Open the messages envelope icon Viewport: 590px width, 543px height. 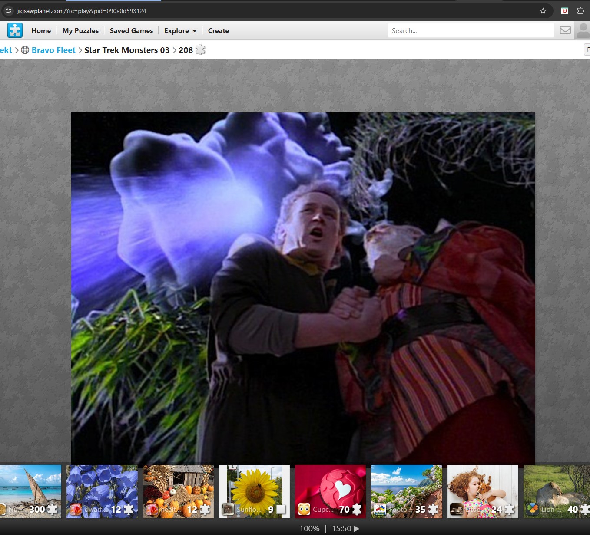(x=565, y=30)
